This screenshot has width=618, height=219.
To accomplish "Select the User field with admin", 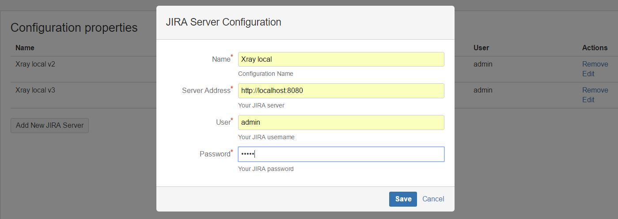I will click(341, 122).
